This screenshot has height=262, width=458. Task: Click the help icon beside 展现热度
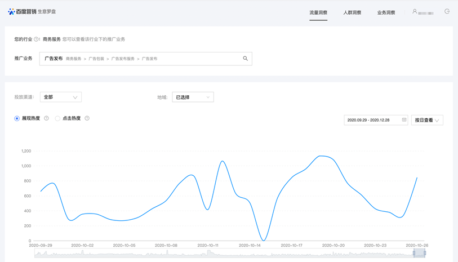tap(47, 118)
